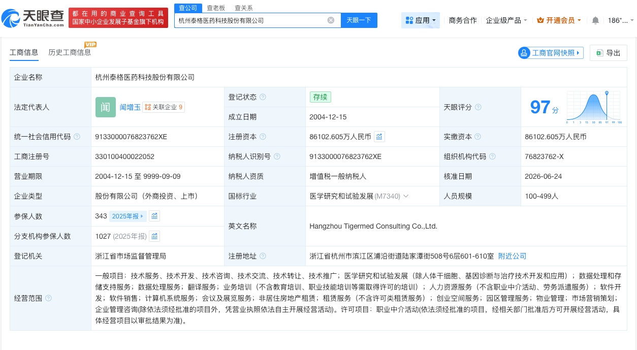Click the help icon next to 天眼评分
Viewport: 637px width, 350px height.
point(478,107)
